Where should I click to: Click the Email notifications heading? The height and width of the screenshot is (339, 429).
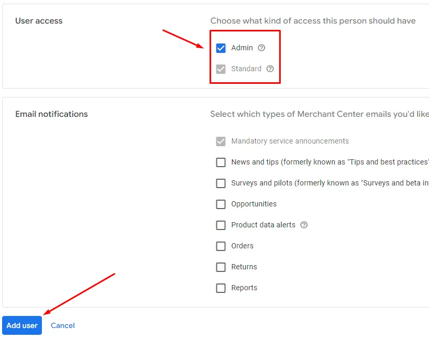point(51,114)
